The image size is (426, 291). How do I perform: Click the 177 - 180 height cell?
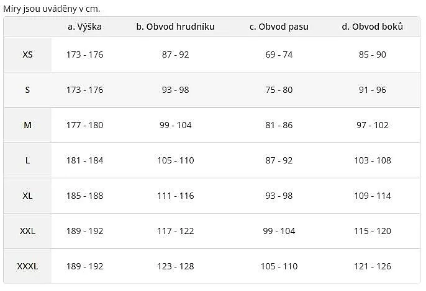tap(84, 125)
